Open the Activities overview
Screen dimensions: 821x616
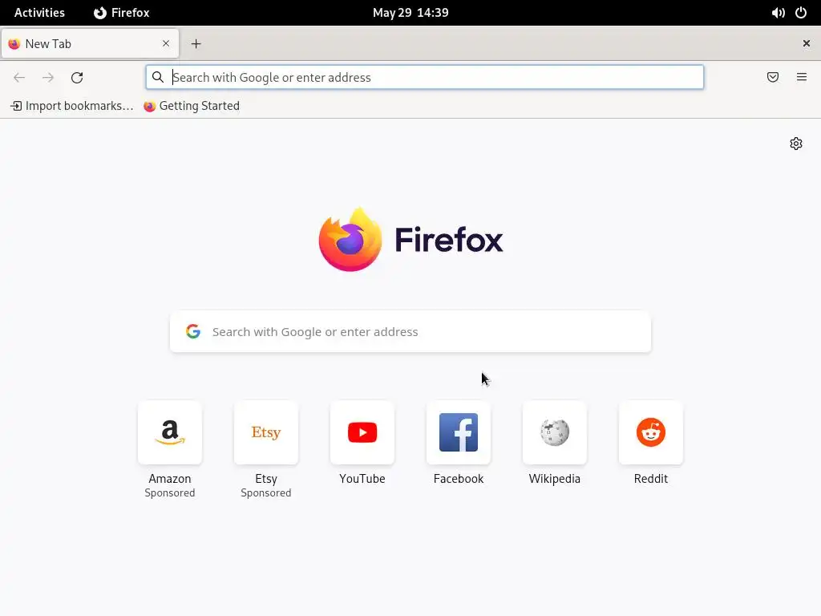pos(39,13)
